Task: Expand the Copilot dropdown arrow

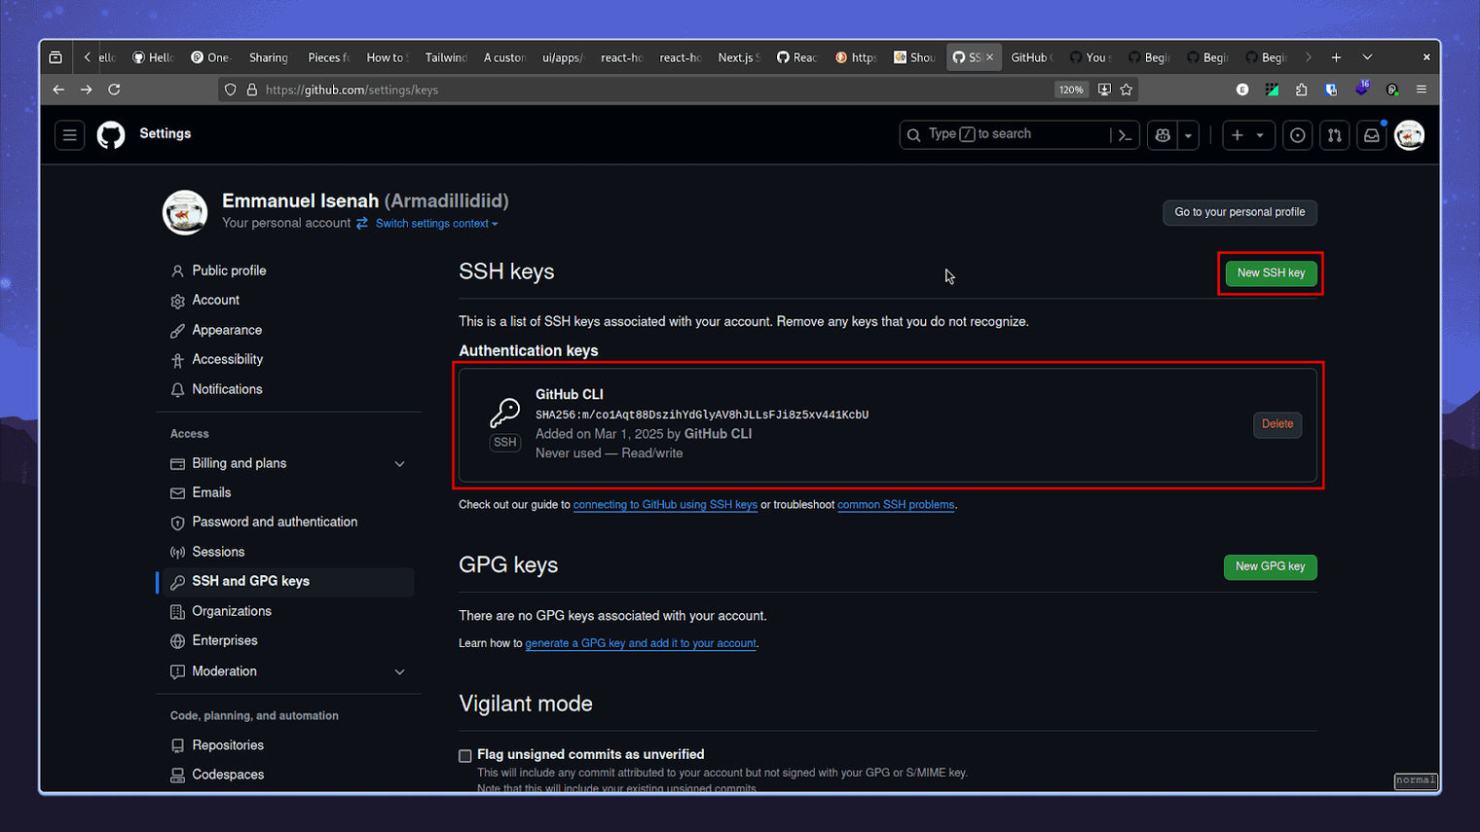Action: coord(1188,135)
